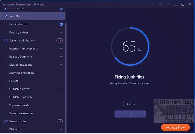Click the Activate Now button

(x=175, y=127)
